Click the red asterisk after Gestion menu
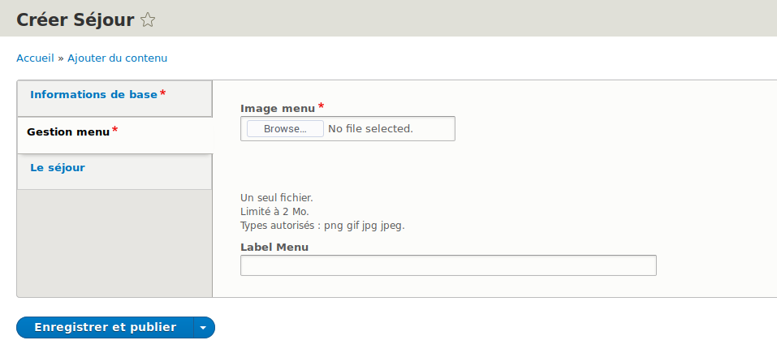 [114, 130]
